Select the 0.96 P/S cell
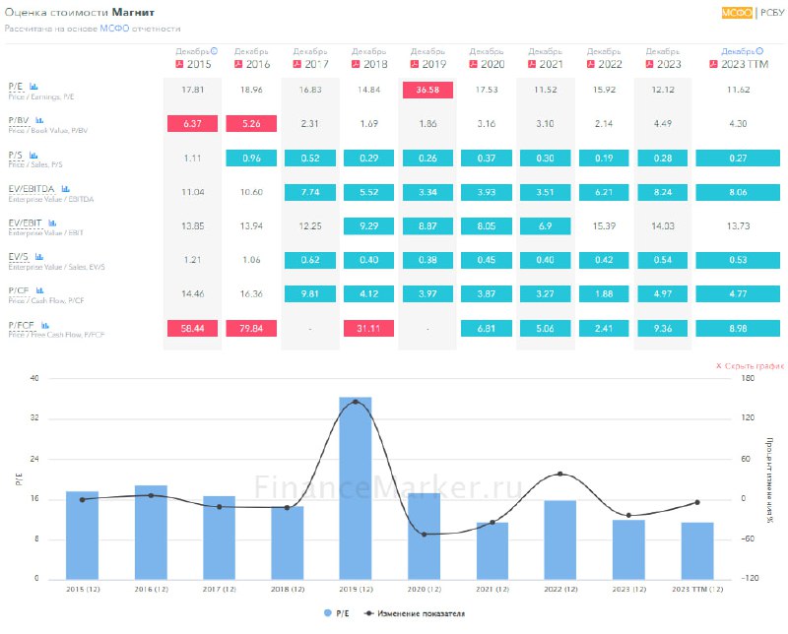Image resolution: width=788 pixels, height=634 pixels. click(251, 158)
